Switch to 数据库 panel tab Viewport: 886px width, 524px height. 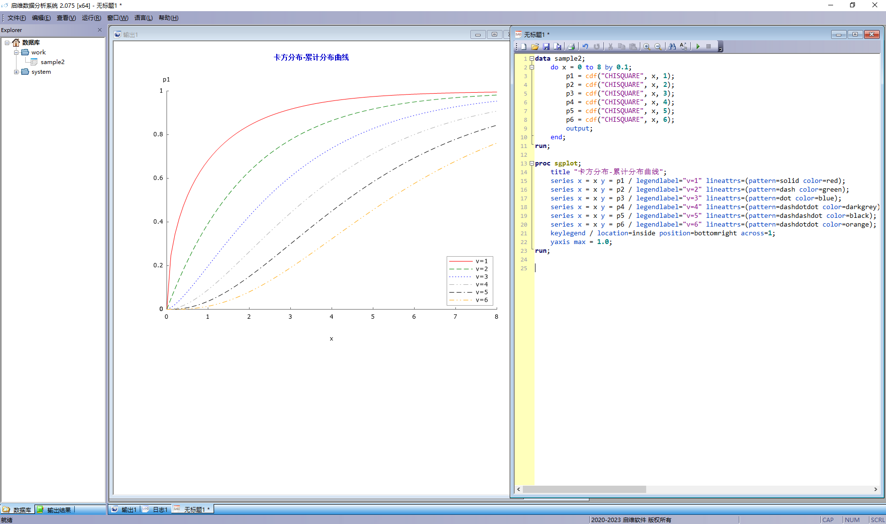tap(17, 510)
